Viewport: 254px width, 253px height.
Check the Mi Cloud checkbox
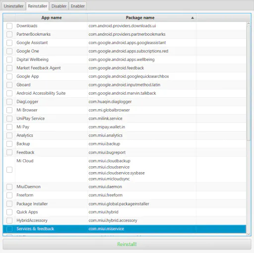(x=9, y=170)
